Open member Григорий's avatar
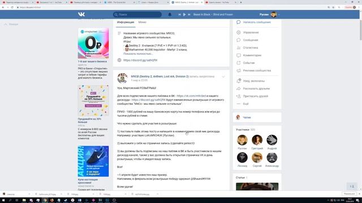Viewport: 362px width, 203px height. click(257, 140)
